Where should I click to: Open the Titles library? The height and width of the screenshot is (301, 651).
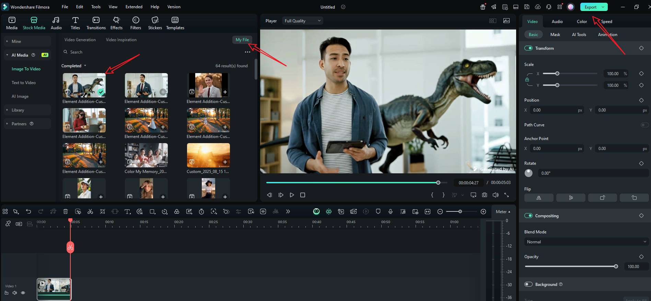pos(75,23)
